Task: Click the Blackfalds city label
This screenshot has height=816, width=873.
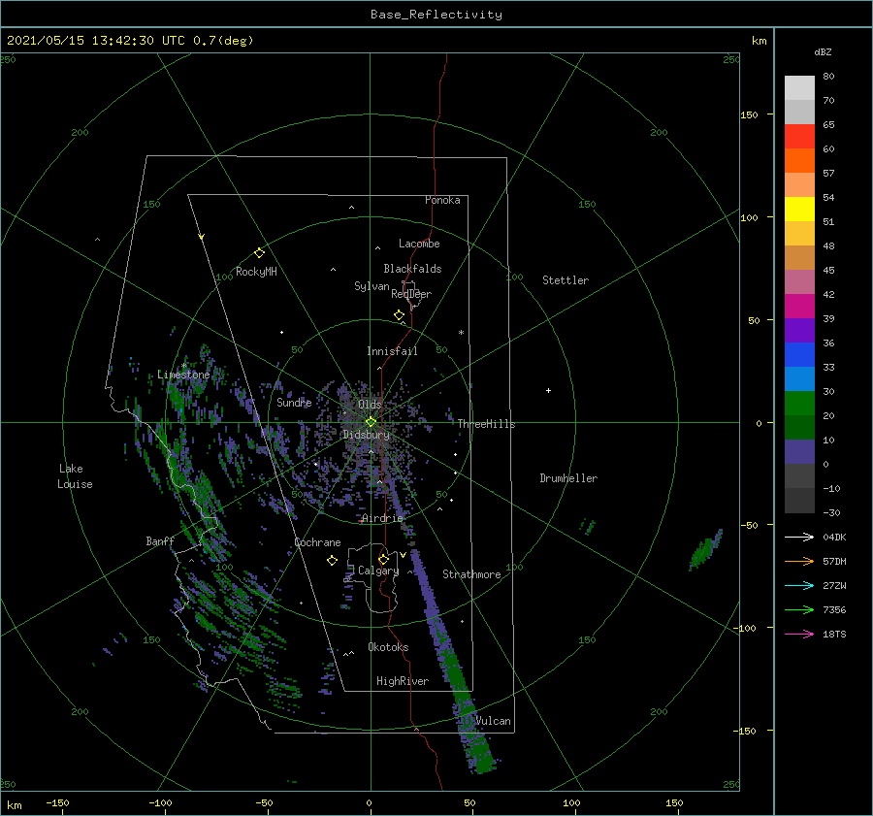Action: (412, 269)
